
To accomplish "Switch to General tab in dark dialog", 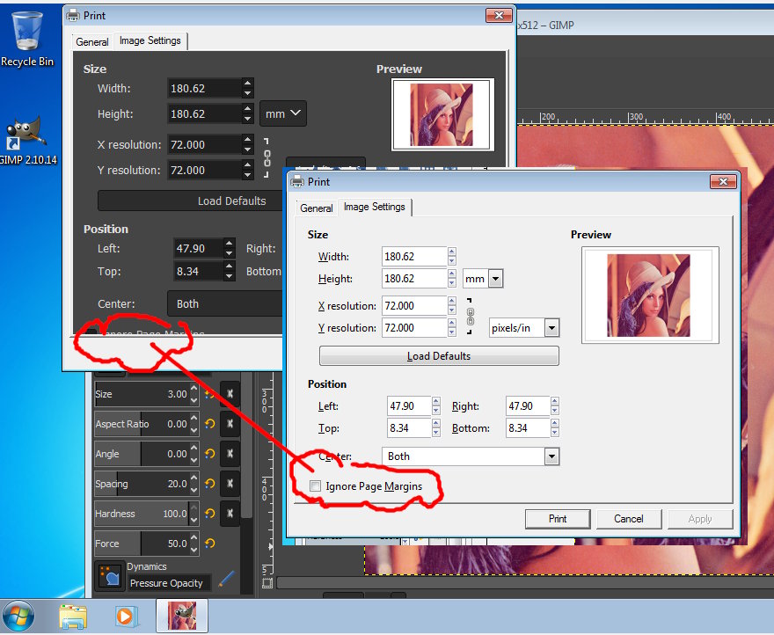I will (92, 42).
